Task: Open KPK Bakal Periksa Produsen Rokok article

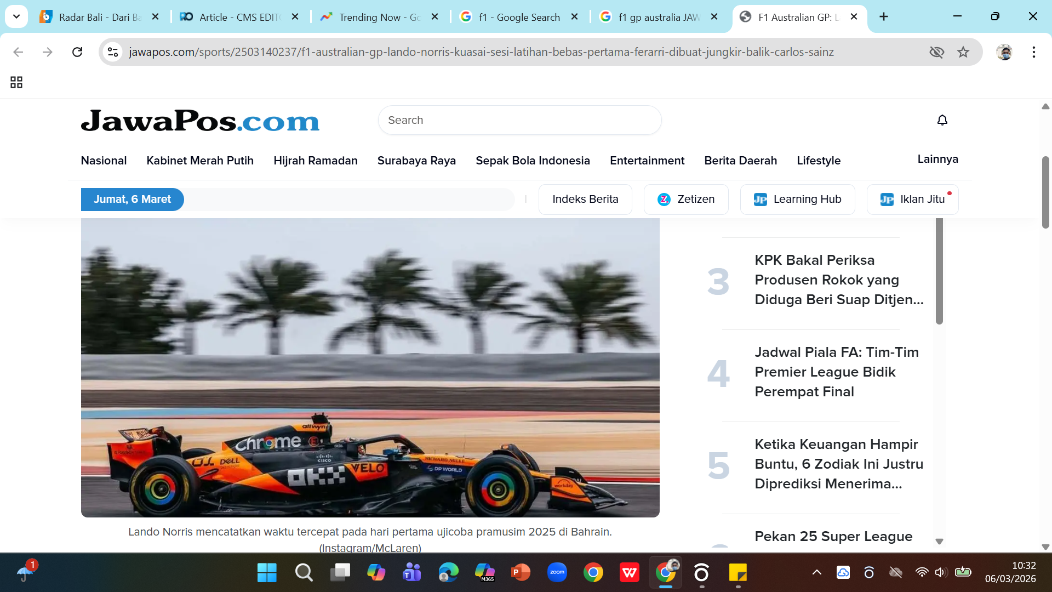Action: click(x=839, y=280)
